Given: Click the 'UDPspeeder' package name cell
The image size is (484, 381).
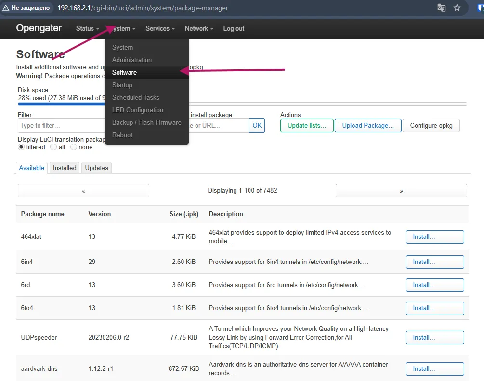Looking at the screenshot, I should point(39,337).
